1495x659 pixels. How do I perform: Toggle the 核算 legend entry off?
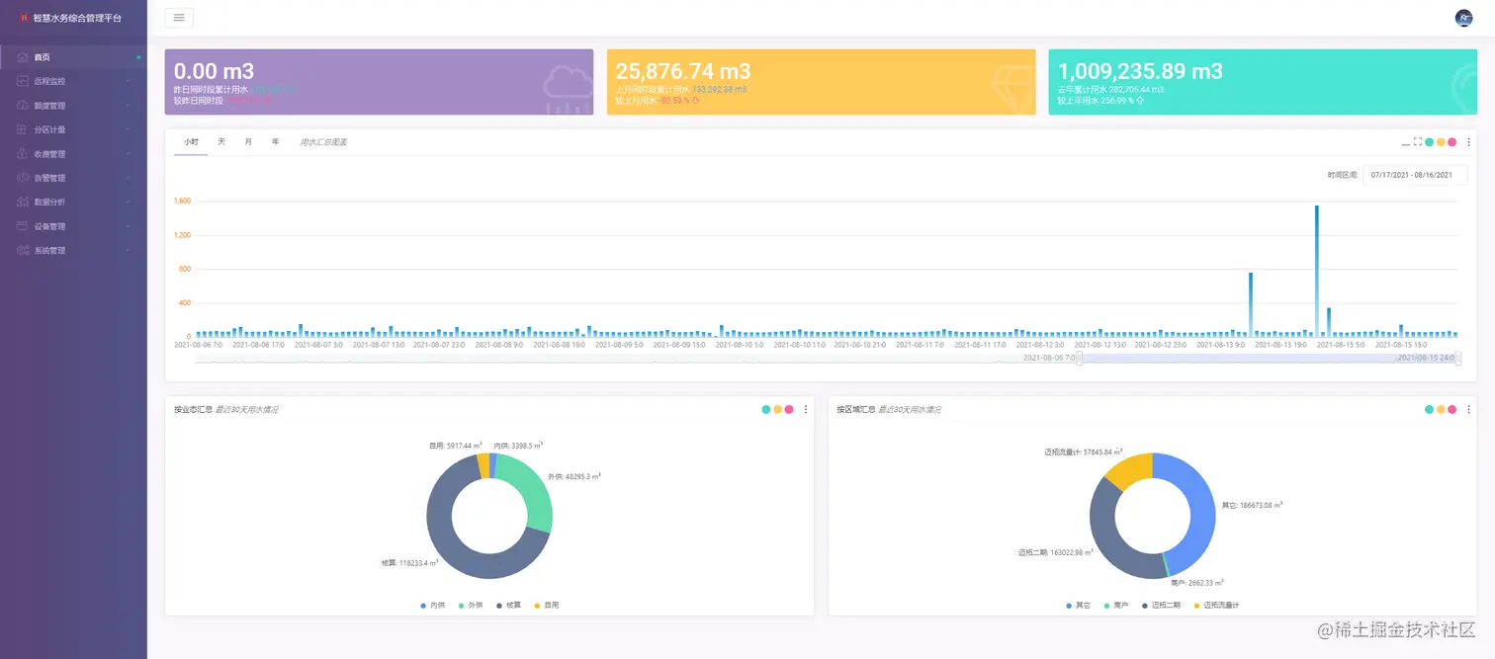coord(507,605)
